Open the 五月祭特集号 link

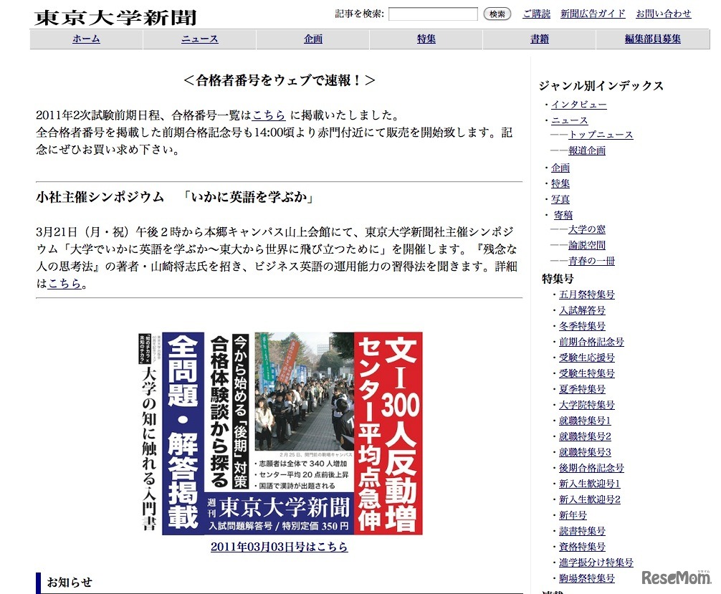pyautogui.click(x=587, y=294)
